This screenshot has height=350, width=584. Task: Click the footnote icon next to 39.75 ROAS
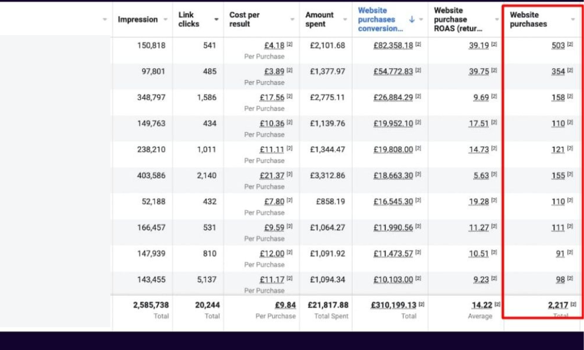494,71
